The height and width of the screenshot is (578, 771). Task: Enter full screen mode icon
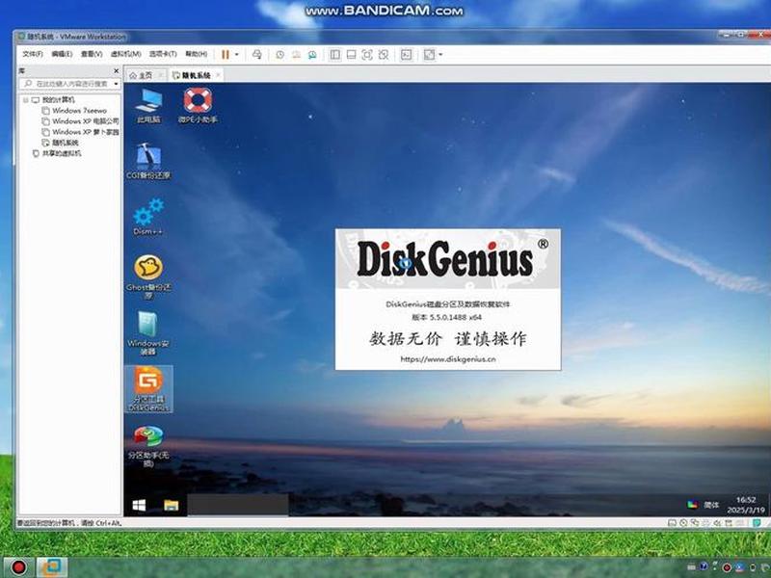[367, 55]
